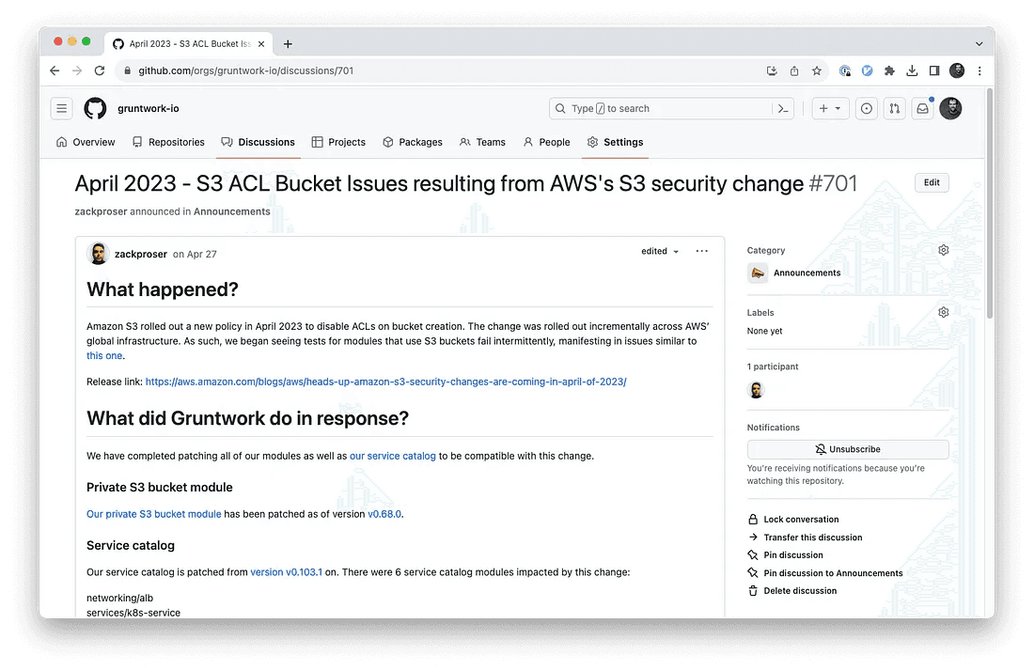The width and height of the screenshot is (1034, 670).
Task: Switch to the Packages tab
Action: 413,142
